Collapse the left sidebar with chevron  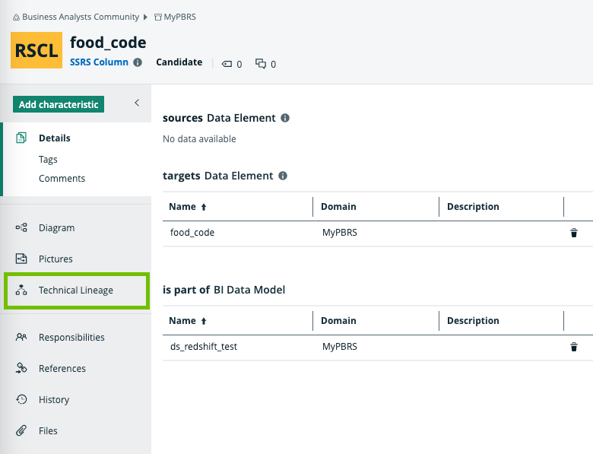tap(137, 103)
